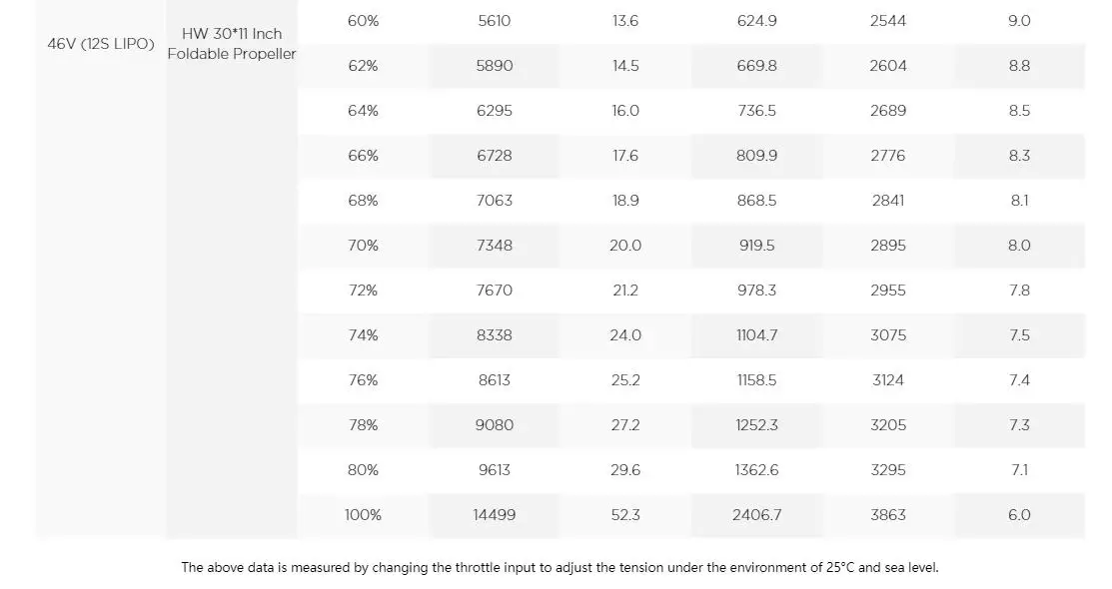Select the 3863 RPM value
Screen dimensions: 1112x589
click(x=888, y=515)
